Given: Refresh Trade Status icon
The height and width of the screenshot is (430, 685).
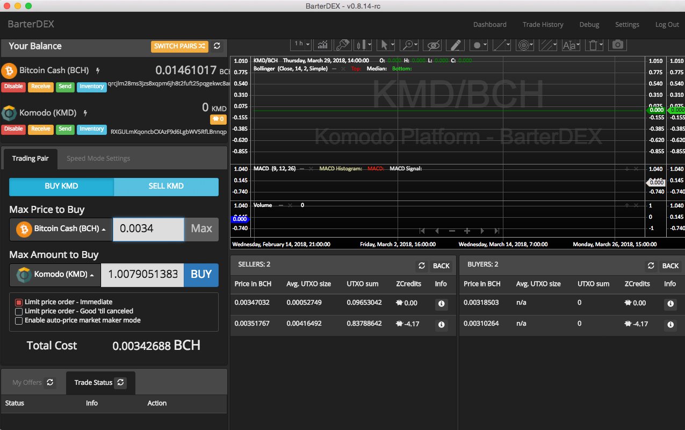Looking at the screenshot, I should click(121, 382).
